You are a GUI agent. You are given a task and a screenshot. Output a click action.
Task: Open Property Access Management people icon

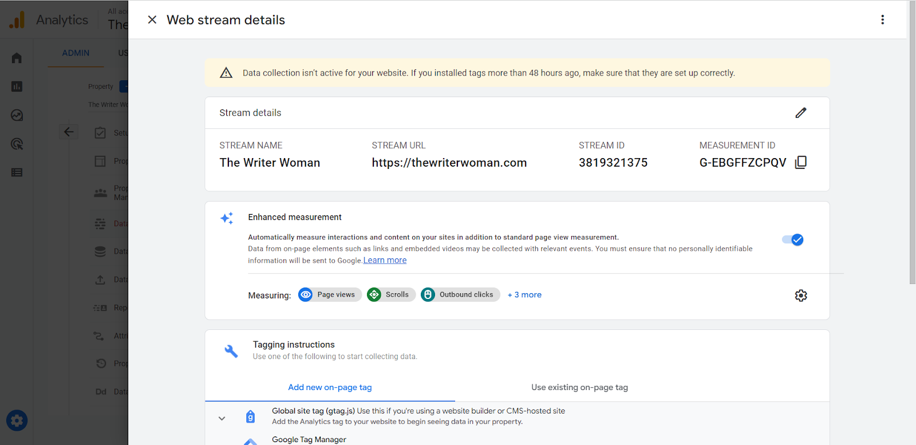tap(101, 193)
